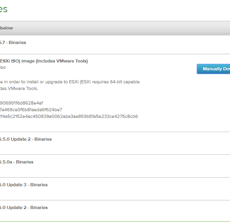The height and width of the screenshot is (222, 230).
Task: Select the hash ending in 6f624be7
Action: tap(31, 110)
